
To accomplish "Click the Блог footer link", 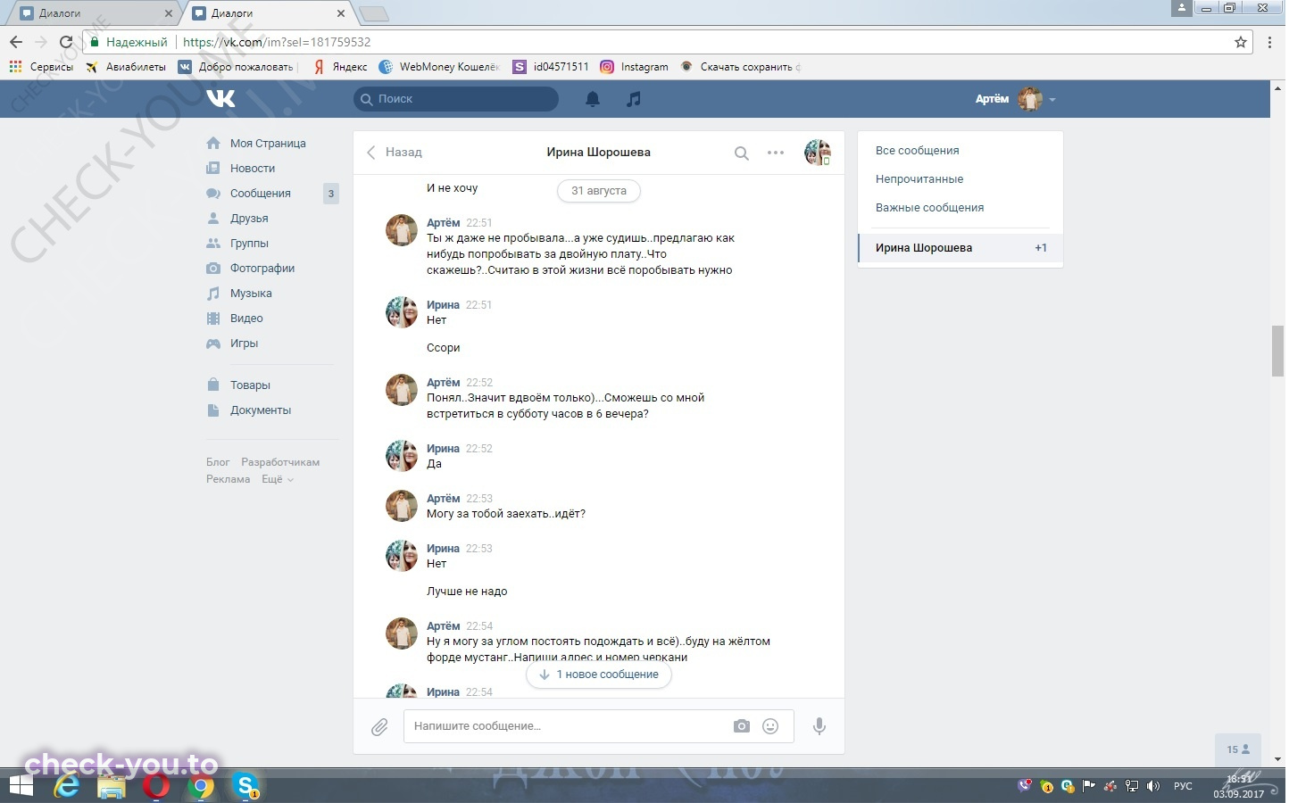I will click(x=218, y=462).
